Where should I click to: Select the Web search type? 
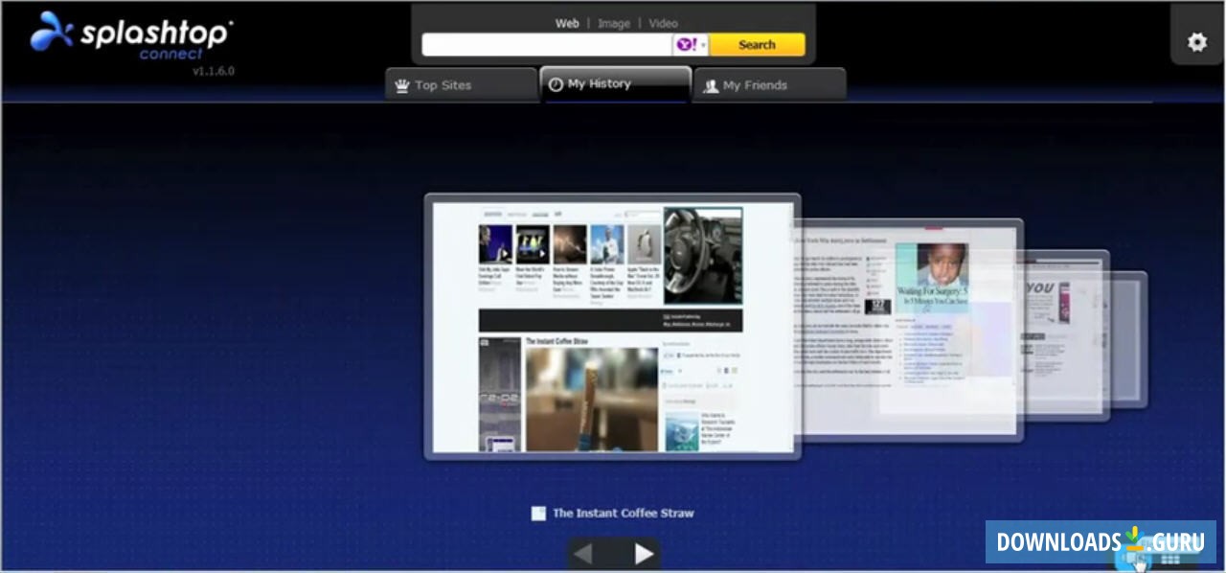pyautogui.click(x=567, y=23)
